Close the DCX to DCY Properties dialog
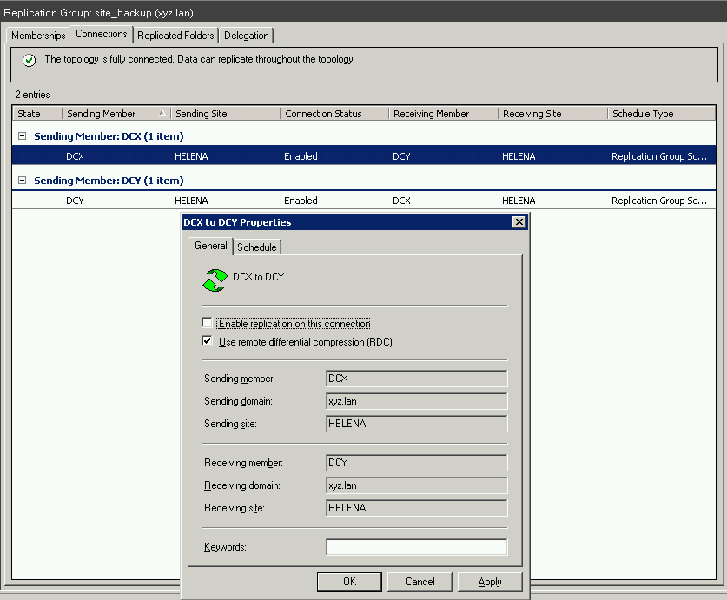 tap(519, 222)
